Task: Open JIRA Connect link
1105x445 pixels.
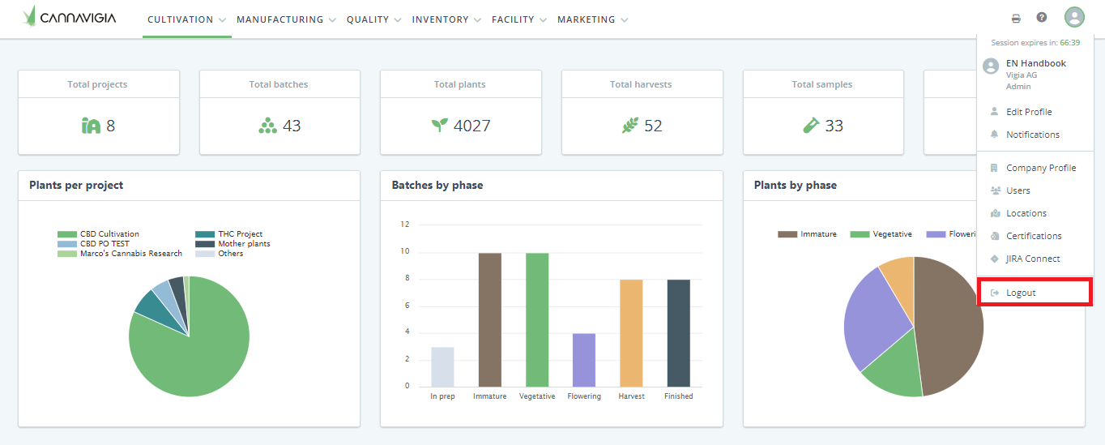Action: 1033,259
